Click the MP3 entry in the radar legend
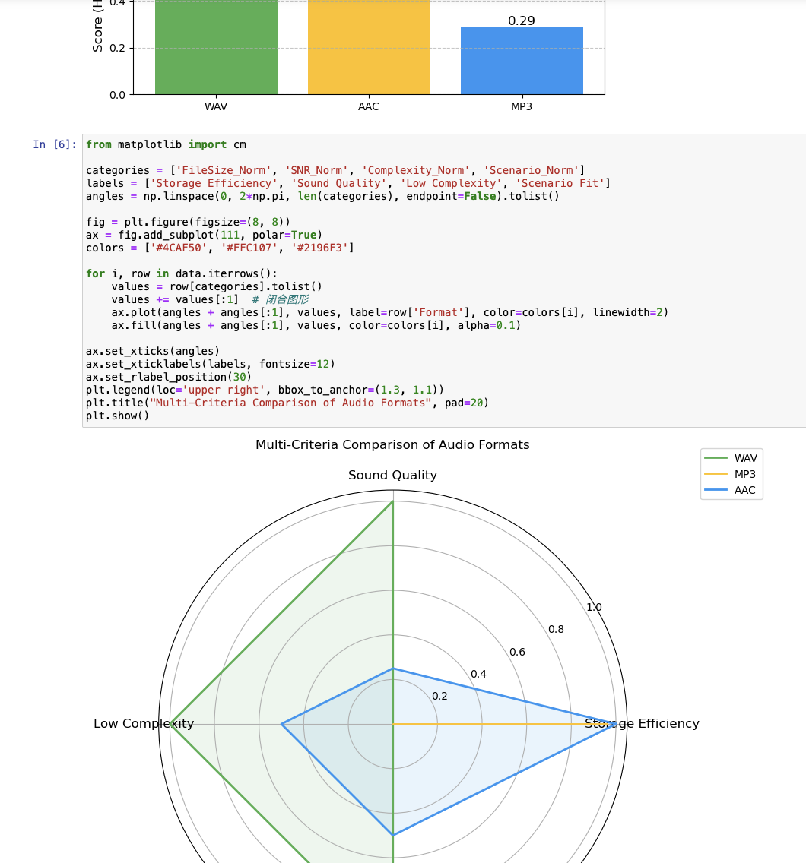This screenshot has width=806, height=863. 730,474
